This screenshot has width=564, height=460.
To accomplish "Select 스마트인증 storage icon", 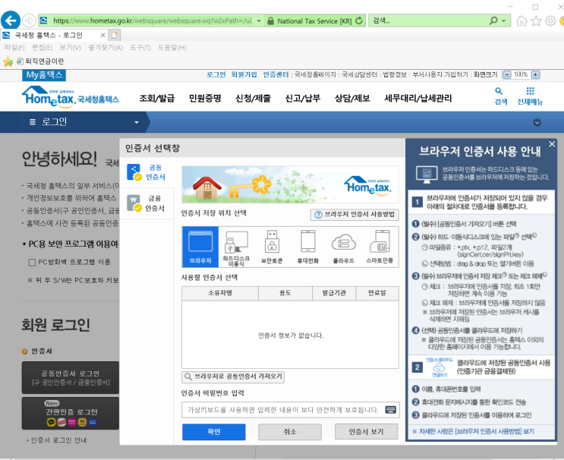I will pos(380,247).
